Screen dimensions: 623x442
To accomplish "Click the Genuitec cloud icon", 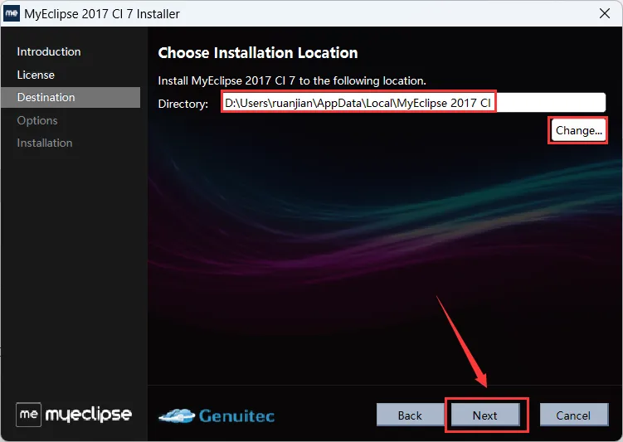I will pyautogui.click(x=178, y=415).
